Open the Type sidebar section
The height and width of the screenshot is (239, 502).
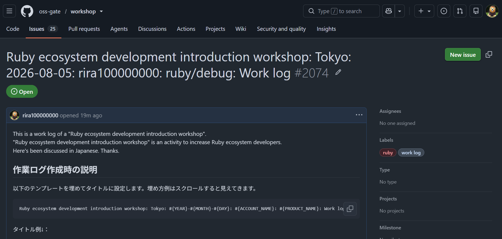pyautogui.click(x=385, y=170)
